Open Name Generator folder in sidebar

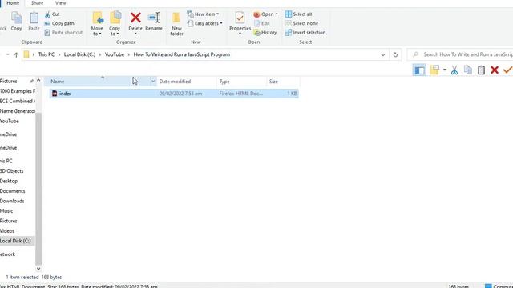pyautogui.click(x=18, y=111)
